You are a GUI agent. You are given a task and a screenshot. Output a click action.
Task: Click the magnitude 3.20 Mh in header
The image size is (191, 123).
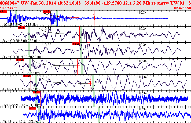141,3
